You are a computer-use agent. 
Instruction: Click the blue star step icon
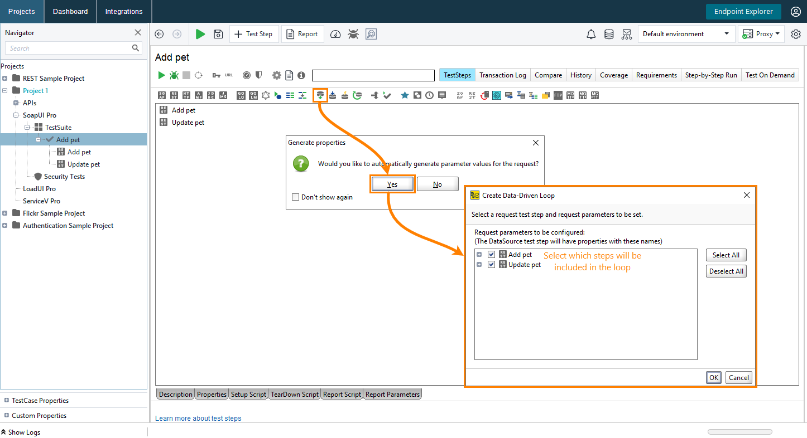point(405,95)
